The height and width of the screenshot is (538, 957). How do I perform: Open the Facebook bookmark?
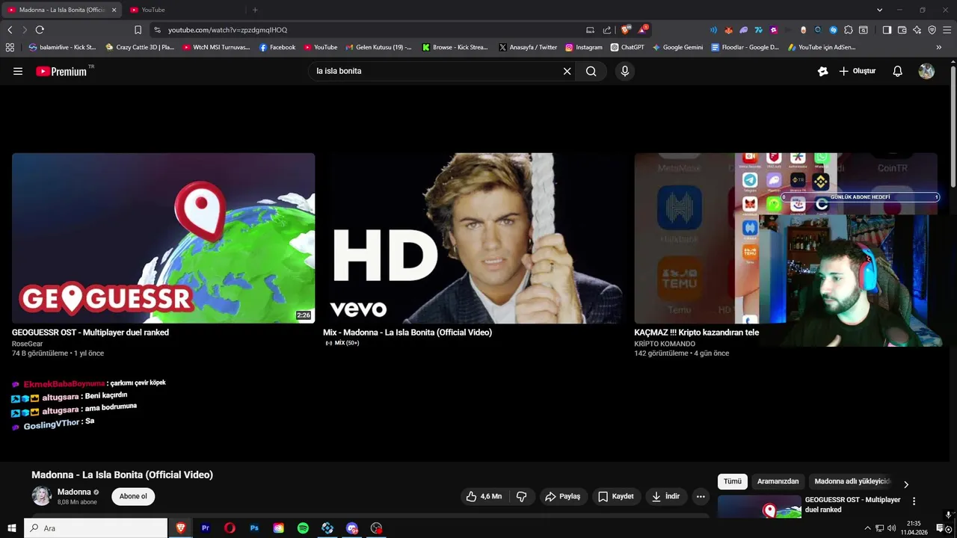277,47
